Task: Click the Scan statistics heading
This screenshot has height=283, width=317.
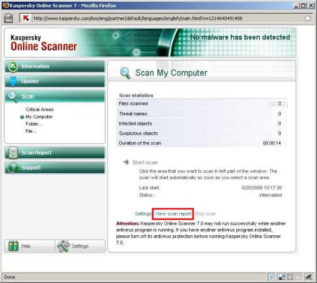Action: [x=136, y=95]
